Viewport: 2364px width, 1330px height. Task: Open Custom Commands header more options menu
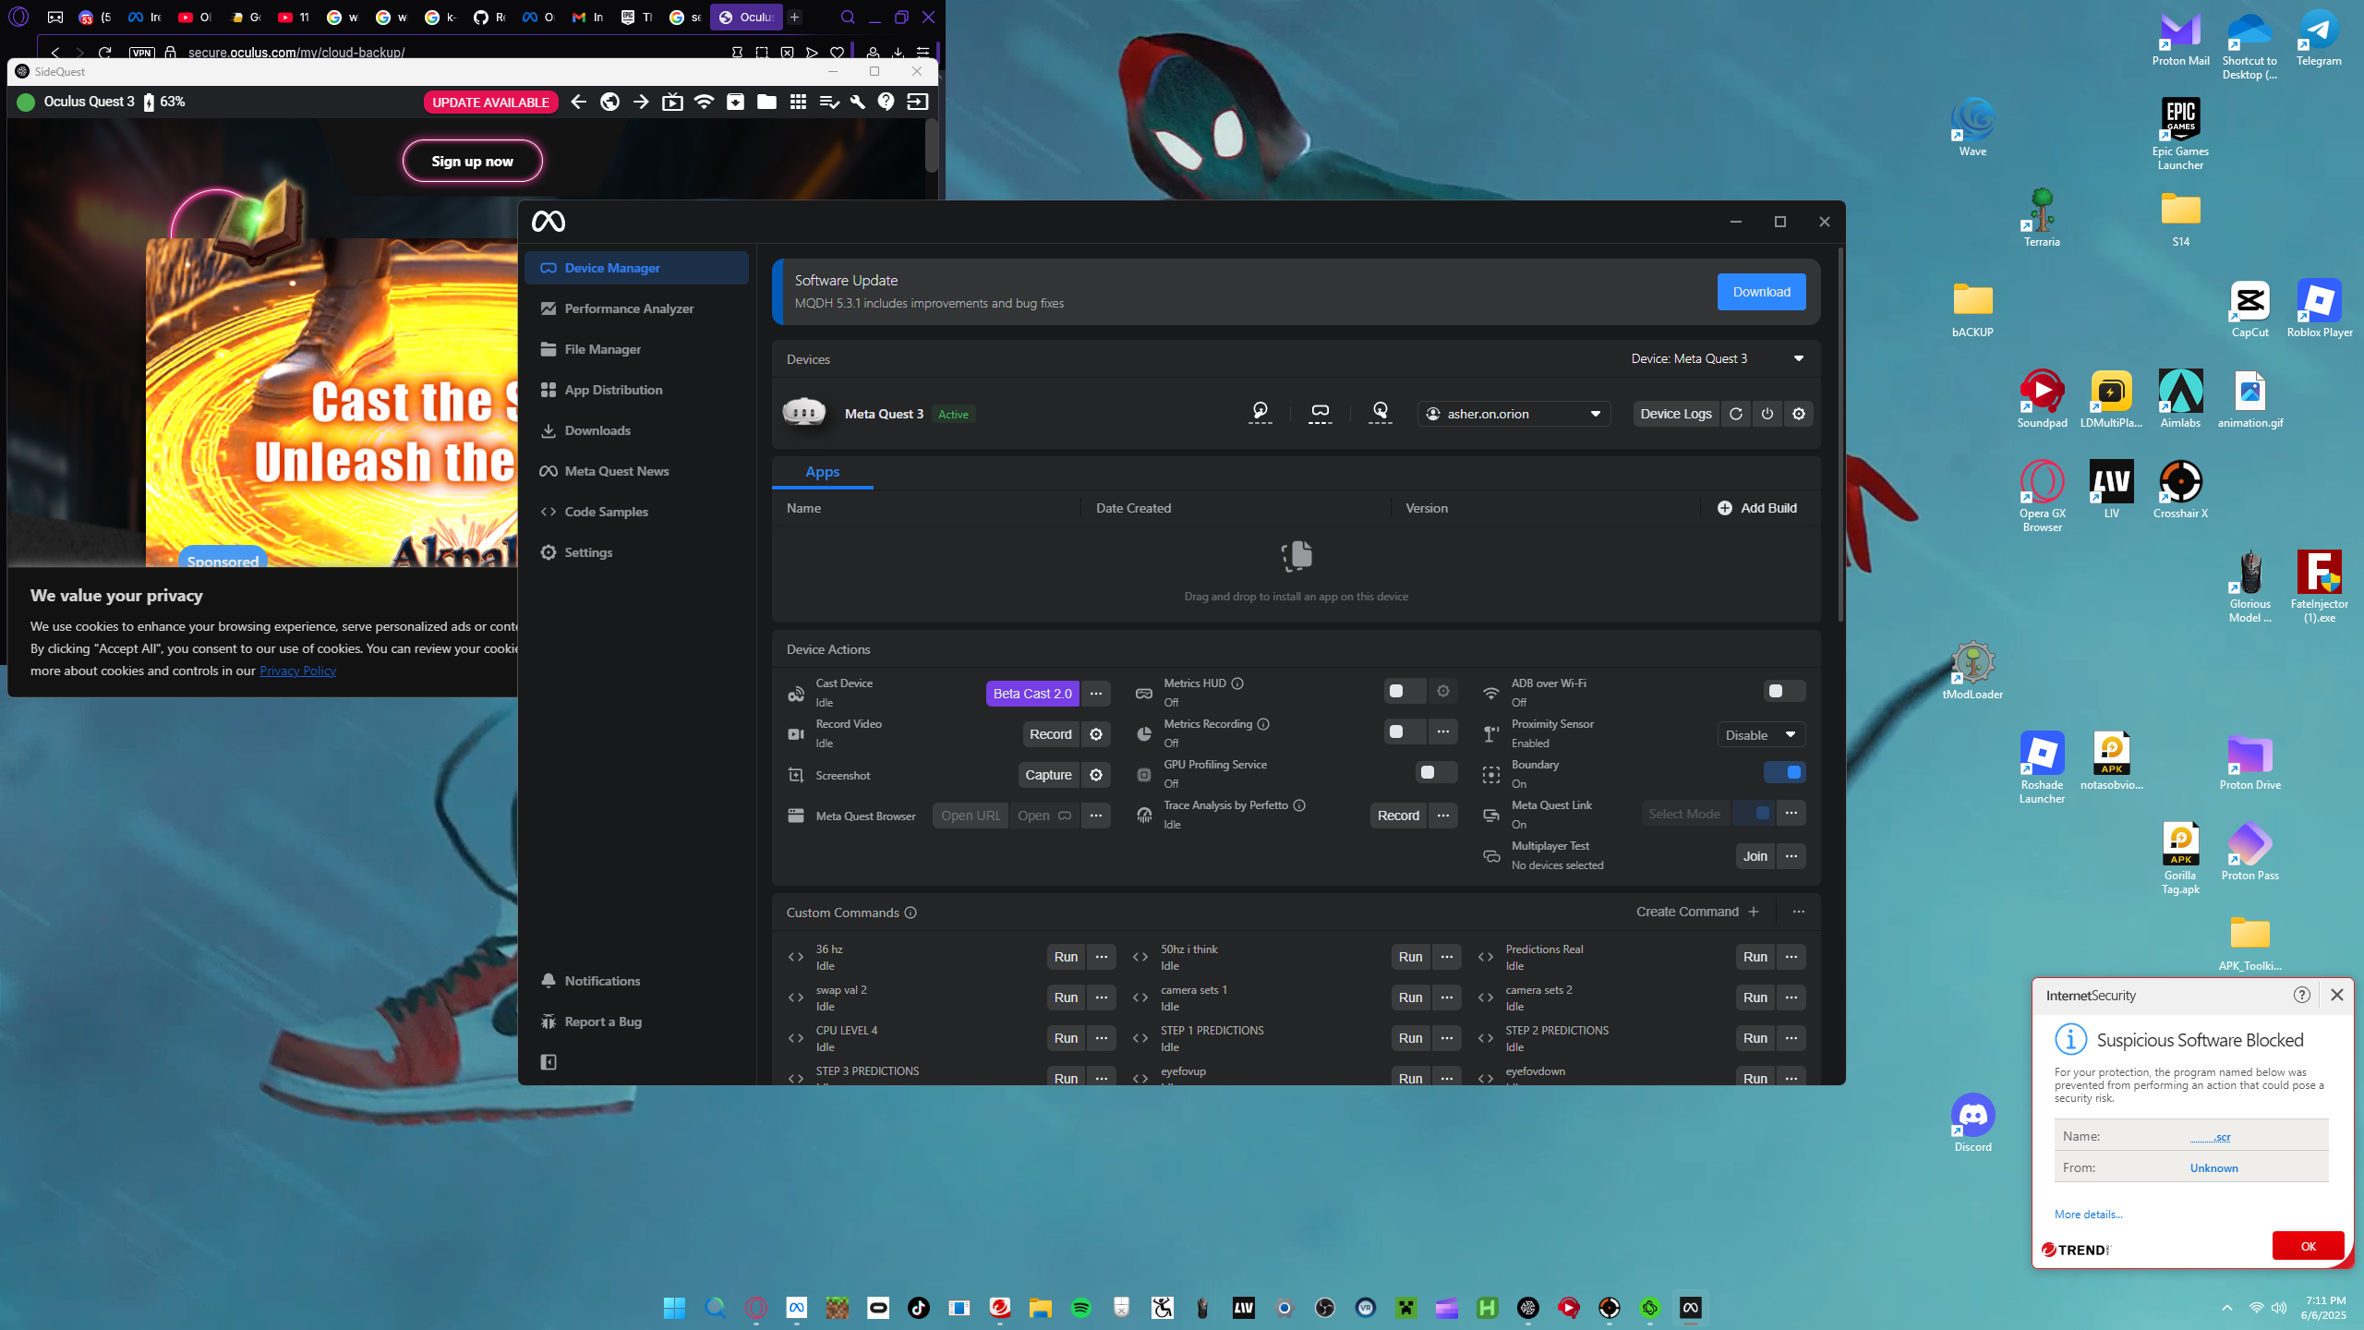(1799, 912)
